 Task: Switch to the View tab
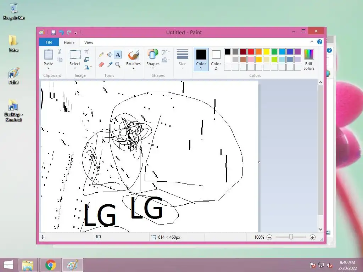89,42
